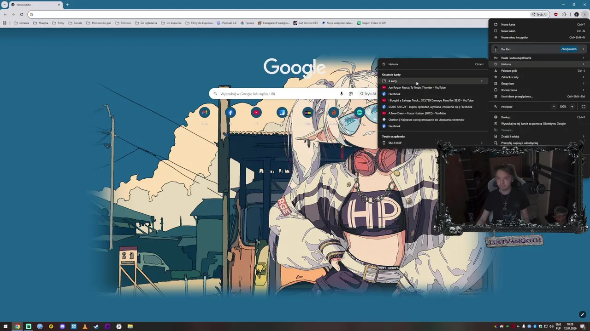
Task: Expand Hasła i autouzupełnianie submenu
Action: coord(539,58)
